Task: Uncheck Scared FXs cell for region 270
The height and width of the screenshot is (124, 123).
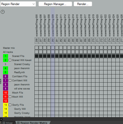Action: coord(93,56)
